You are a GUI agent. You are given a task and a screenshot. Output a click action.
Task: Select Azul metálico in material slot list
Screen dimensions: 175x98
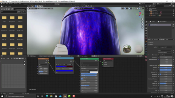tap(160, 25)
